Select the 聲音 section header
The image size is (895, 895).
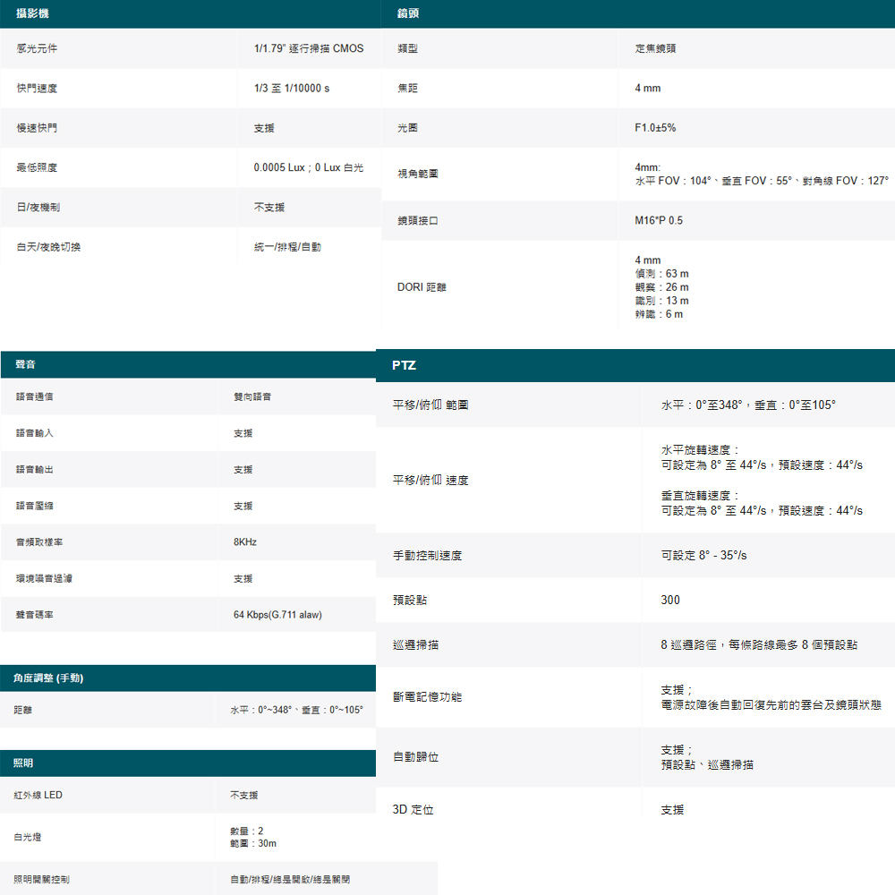(188, 364)
